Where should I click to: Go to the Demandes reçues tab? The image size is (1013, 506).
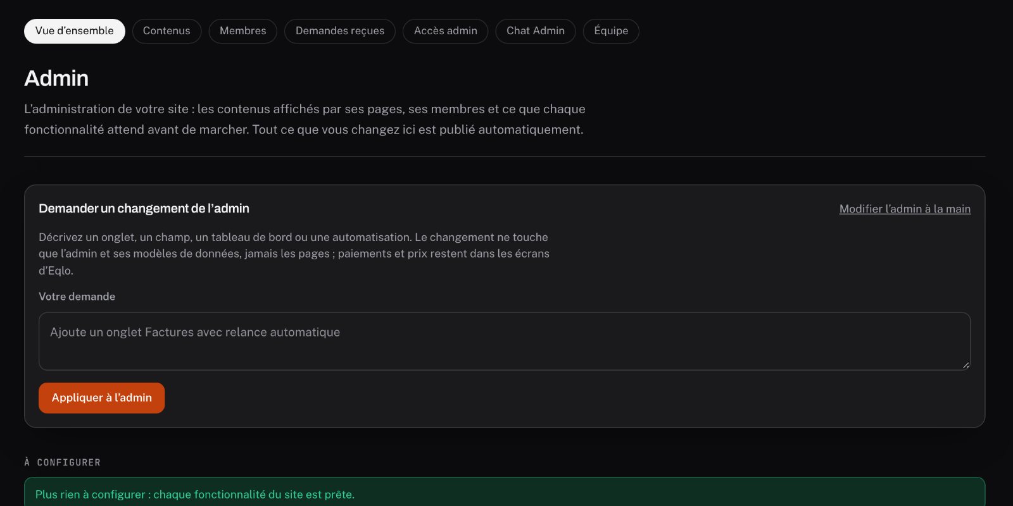(x=340, y=31)
